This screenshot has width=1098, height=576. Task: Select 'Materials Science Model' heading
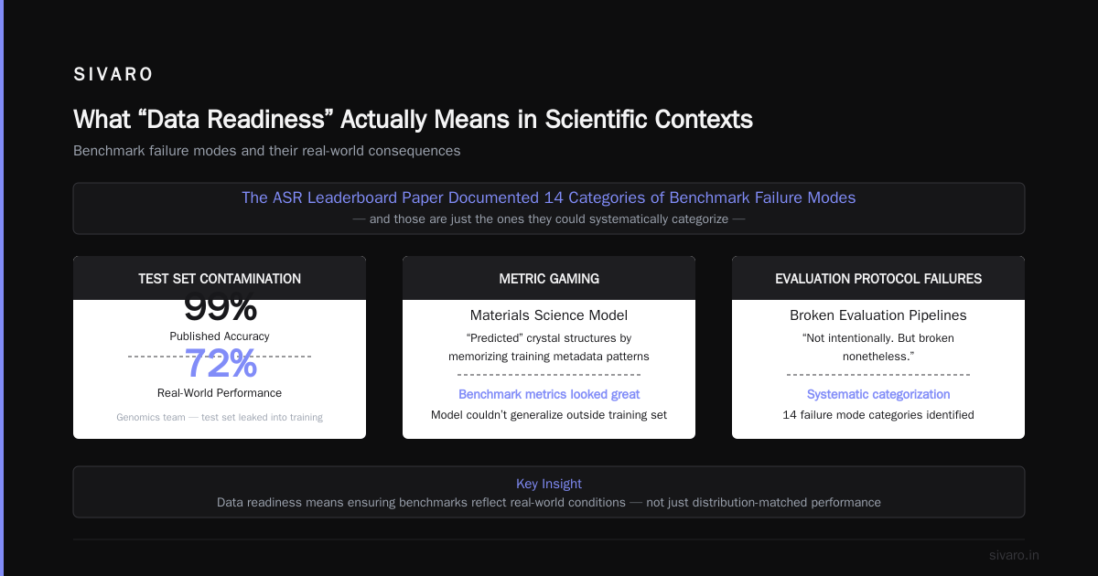[549, 315]
